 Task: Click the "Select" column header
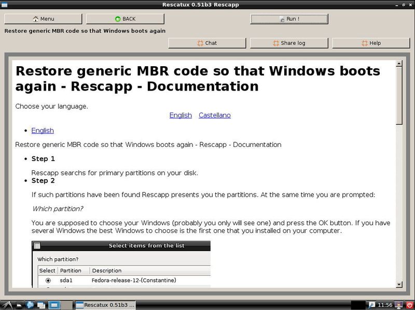point(47,271)
